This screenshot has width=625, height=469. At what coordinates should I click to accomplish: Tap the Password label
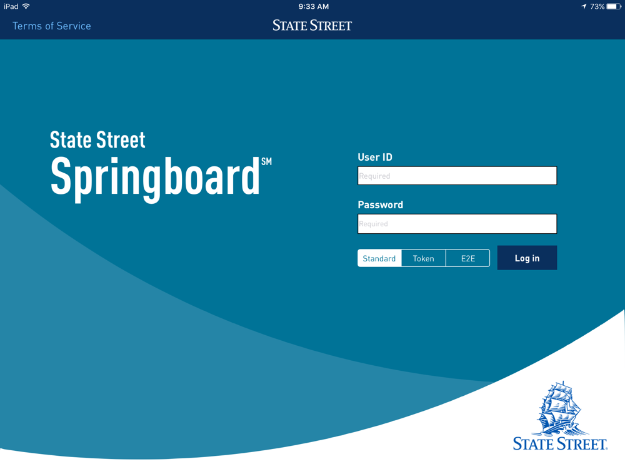click(x=380, y=204)
